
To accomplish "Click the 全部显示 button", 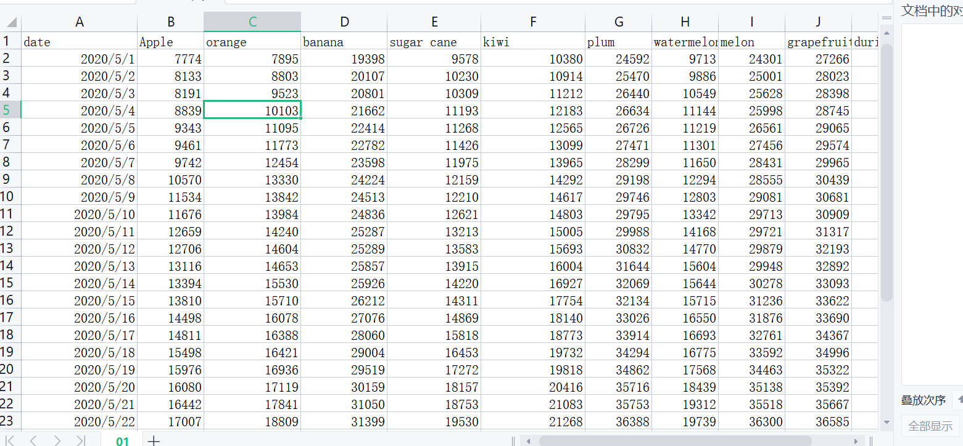I will [x=930, y=426].
